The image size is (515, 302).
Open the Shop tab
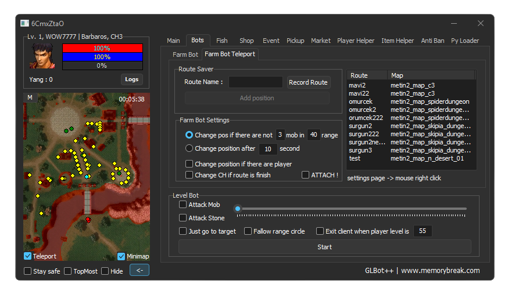point(246,41)
